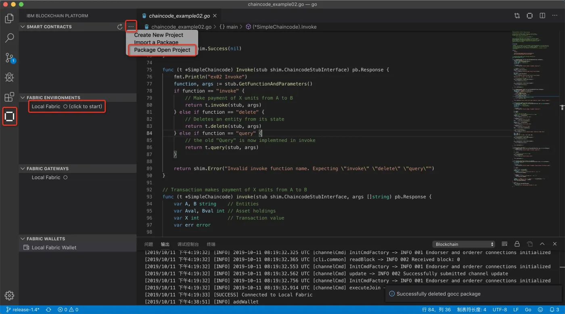This screenshot has height=314, width=565.
Task: Close the bottom output panel
Action: (x=555, y=244)
